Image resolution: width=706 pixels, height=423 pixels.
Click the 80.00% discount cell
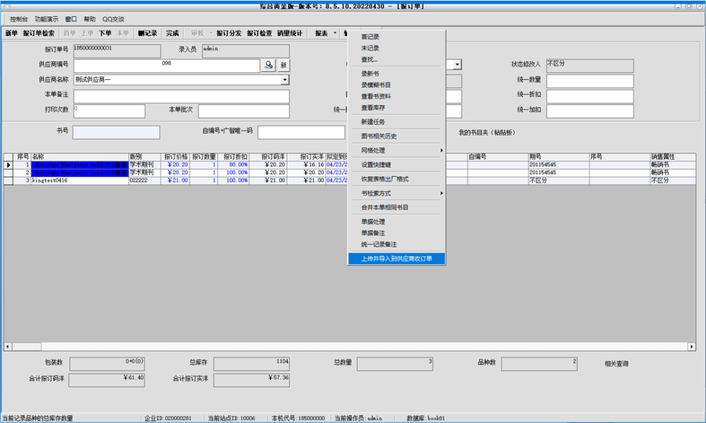(233, 165)
